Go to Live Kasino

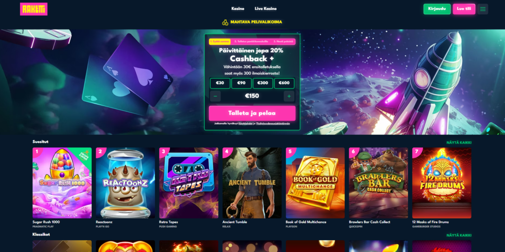265,9
